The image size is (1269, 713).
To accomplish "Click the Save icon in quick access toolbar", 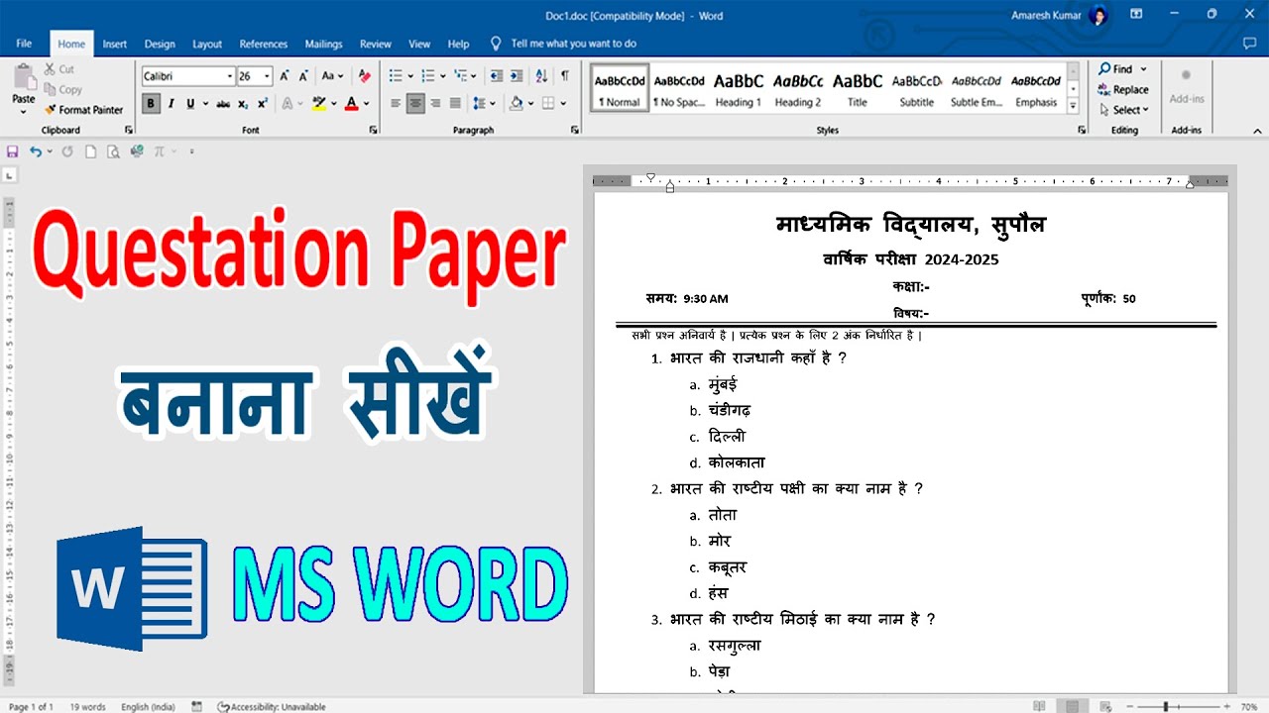I will [x=13, y=152].
